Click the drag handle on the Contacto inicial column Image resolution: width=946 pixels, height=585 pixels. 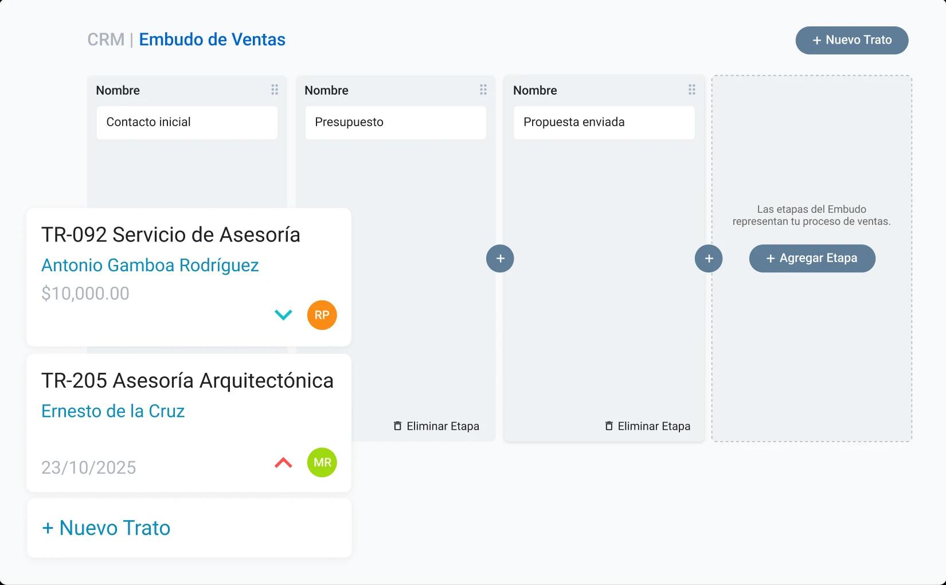click(274, 90)
